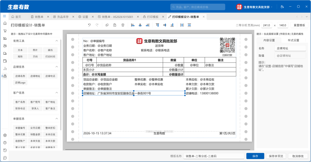This screenshot has width=311, height=162.
Task: Click the theme skin icon in the title bar
Action: pyautogui.click(x=282, y=7)
